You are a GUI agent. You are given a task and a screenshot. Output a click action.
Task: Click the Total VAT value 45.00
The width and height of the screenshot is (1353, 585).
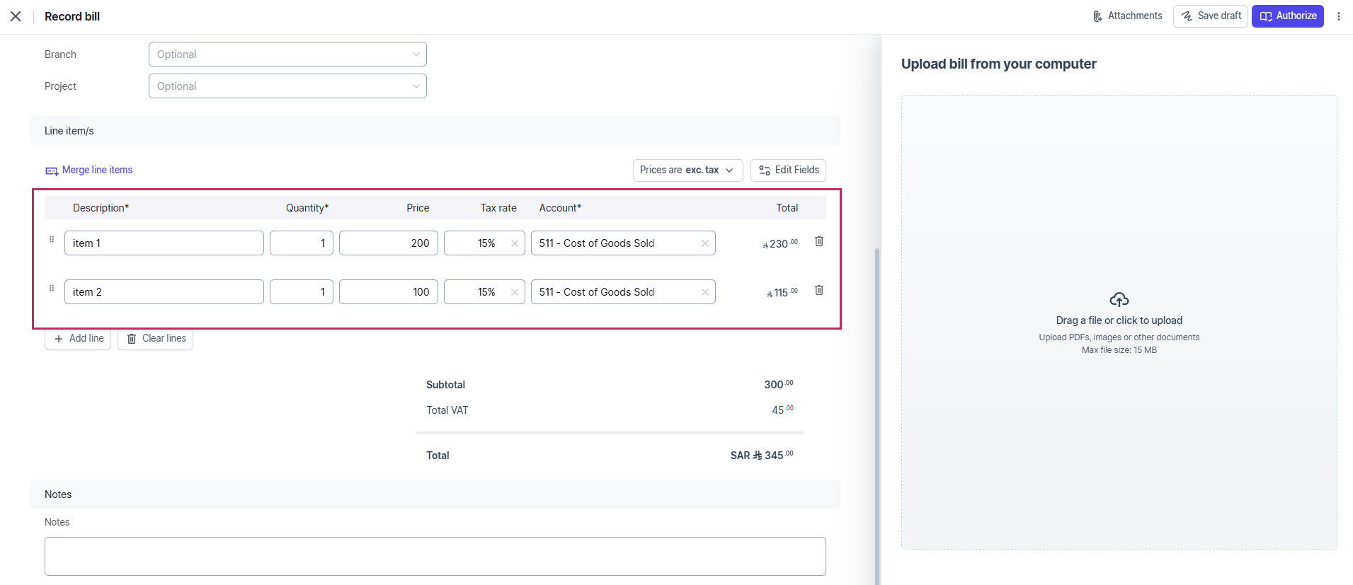(x=782, y=410)
